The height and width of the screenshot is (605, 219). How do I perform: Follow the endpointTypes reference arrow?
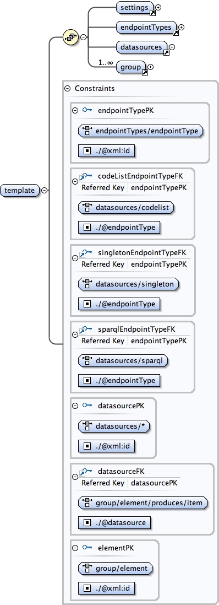click(176, 33)
